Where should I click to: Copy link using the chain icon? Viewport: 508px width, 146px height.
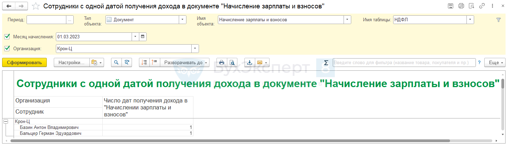[x=482, y=6]
